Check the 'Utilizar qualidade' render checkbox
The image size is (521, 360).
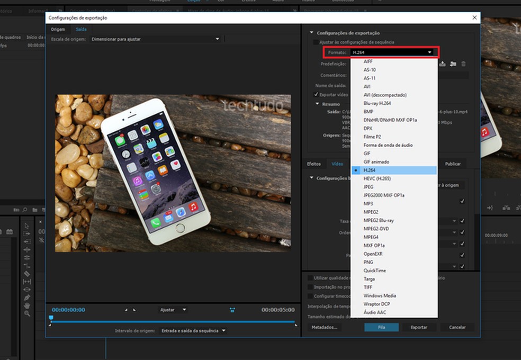point(310,277)
